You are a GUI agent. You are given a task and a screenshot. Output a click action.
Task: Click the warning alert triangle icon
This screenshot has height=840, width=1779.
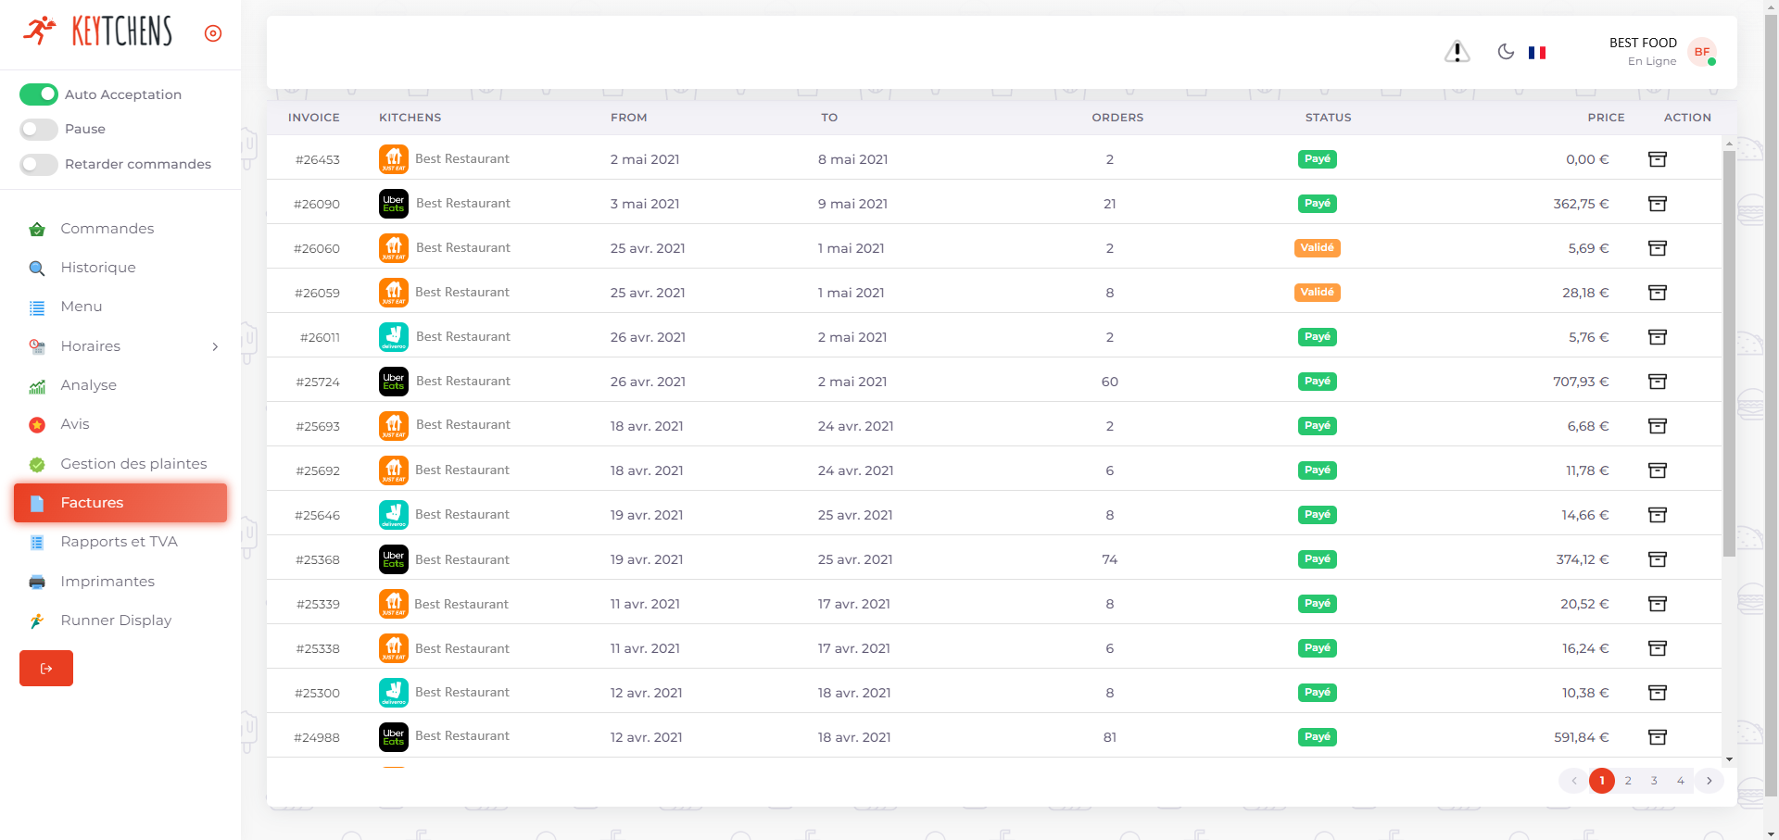click(x=1457, y=52)
